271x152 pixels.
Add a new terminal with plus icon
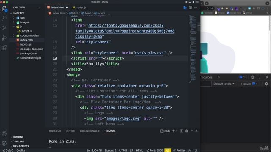[x=173, y=131]
